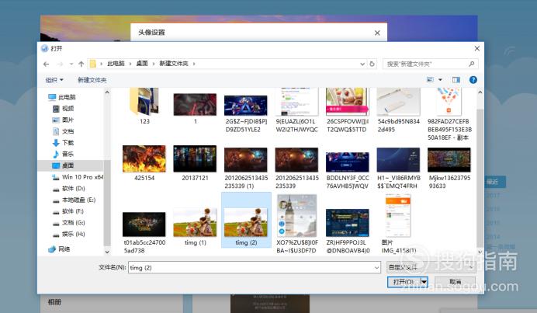Select thumbnail 26CSPFOVW[]II T2QWQ$5TTD
The height and width of the screenshot is (313, 537).
(x=348, y=110)
